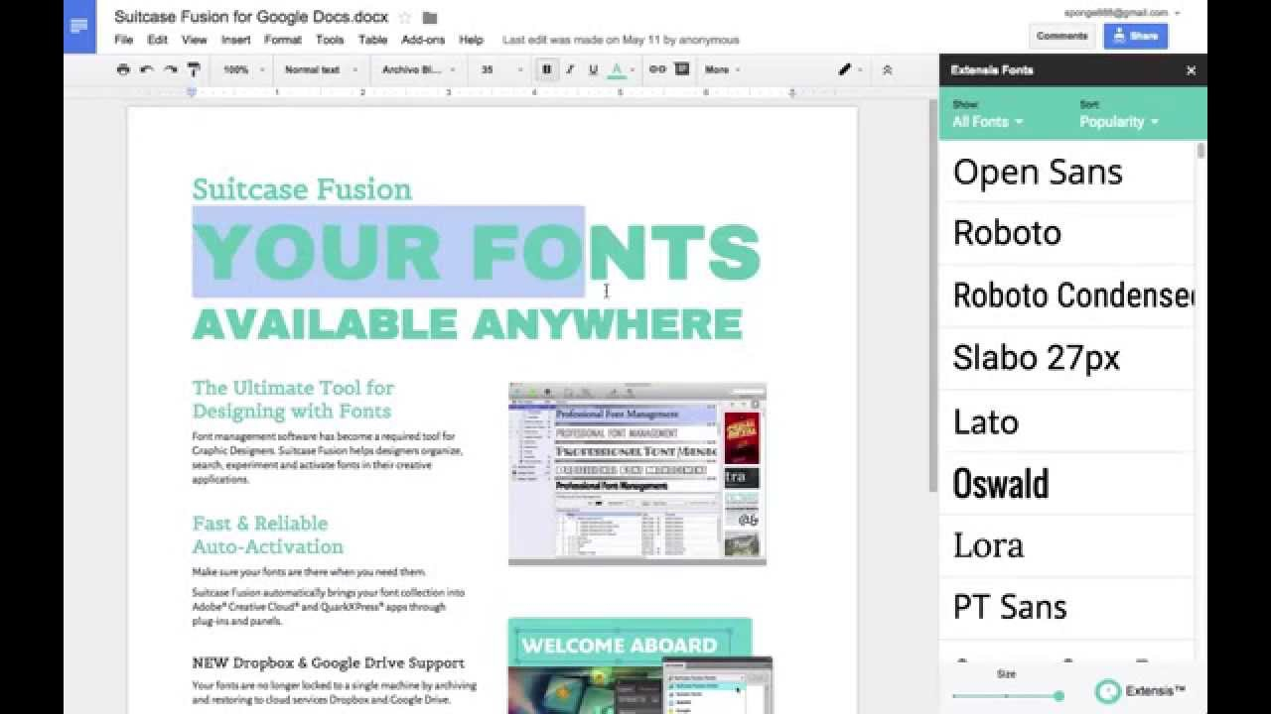
Task: Toggle Italic formatting
Action: (x=570, y=69)
